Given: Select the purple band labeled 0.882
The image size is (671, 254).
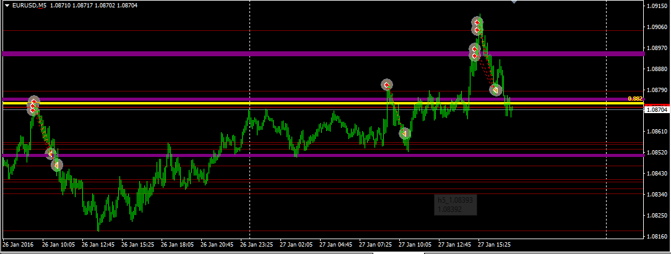Looking at the screenshot, I should [x=323, y=99].
